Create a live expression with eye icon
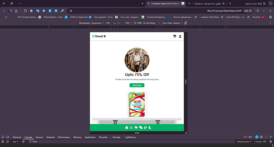Image resolution: width=274 pixels, height=147 pixels. (23, 142)
